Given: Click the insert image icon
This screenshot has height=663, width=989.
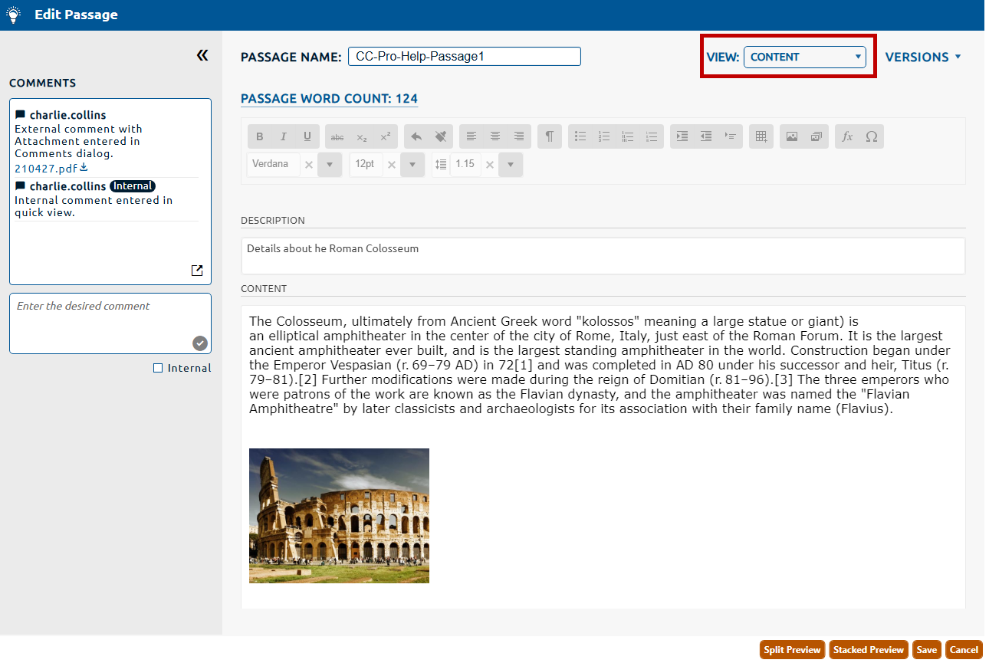Looking at the screenshot, I should (x=792, y=136).
